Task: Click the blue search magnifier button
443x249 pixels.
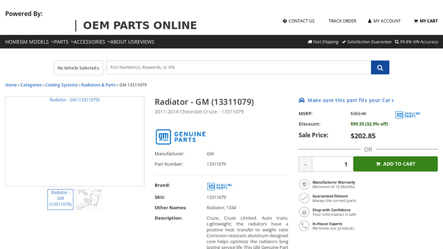Action: tap(380, 68)
